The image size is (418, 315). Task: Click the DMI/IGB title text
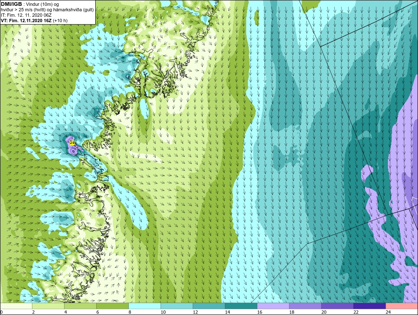pos(11,4)
